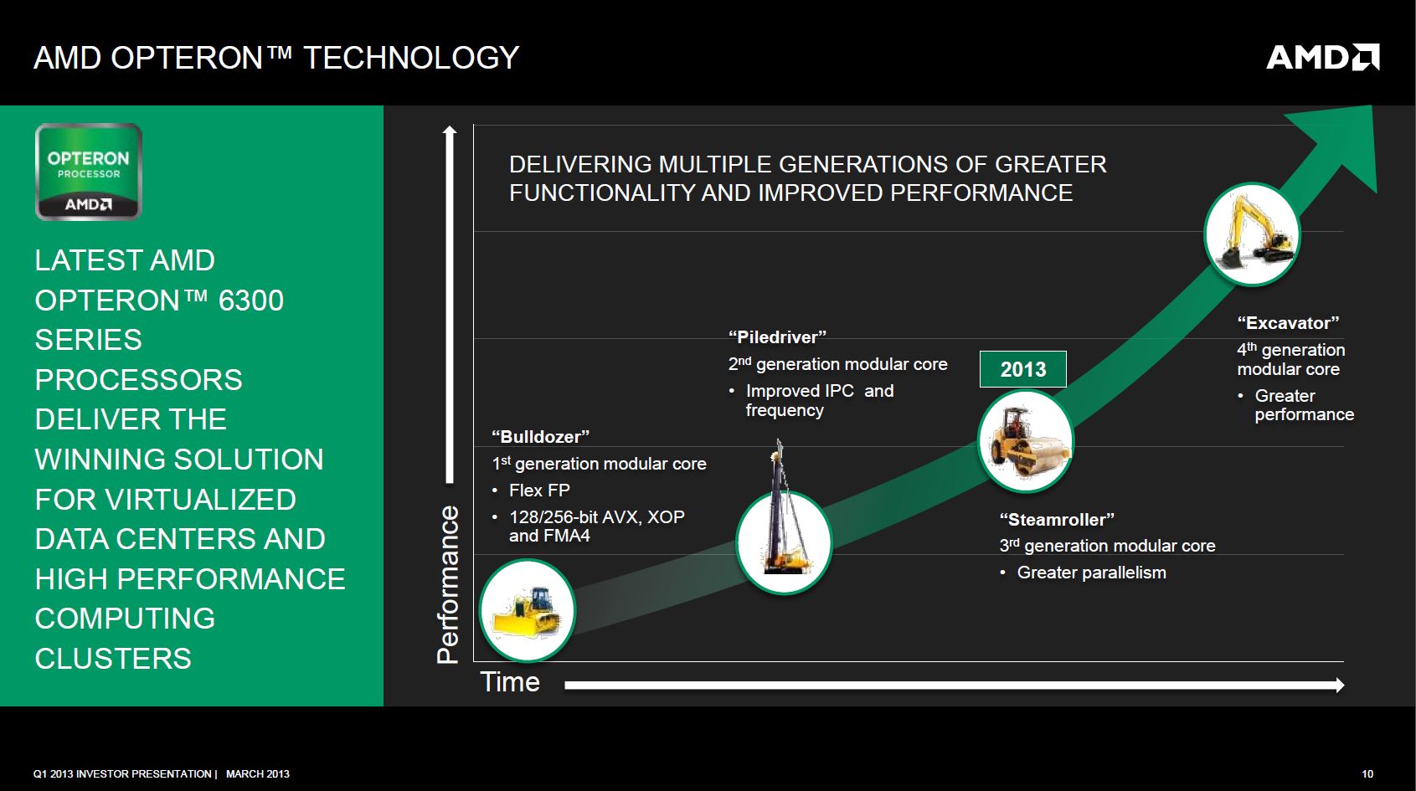Click the Greater parallelism bullet
Viewport: 1416px width, 791px height.
[x=1083, y=573]
